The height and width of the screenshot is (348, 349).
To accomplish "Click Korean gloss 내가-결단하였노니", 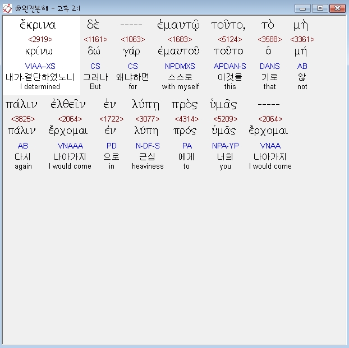I will 40,77.
